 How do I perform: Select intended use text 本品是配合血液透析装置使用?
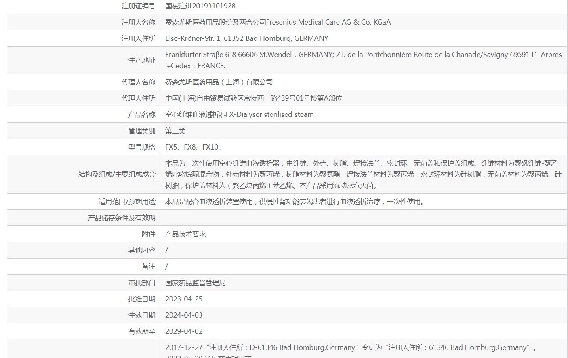[296, 202]
